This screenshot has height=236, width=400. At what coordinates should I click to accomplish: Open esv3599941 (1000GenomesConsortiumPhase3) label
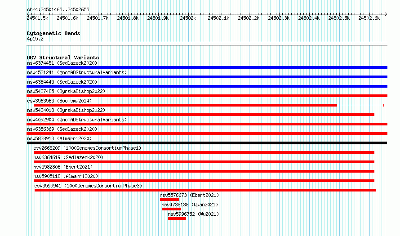[88, 186]
